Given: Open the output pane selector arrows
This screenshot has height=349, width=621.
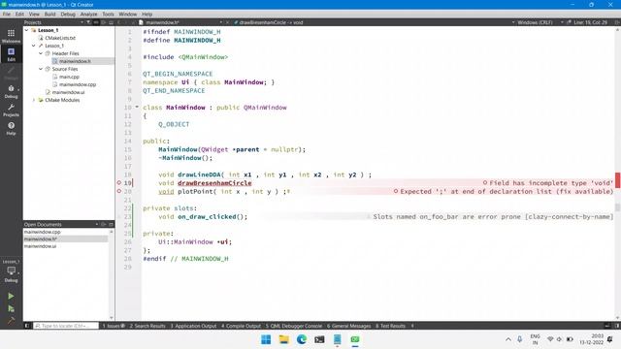Looking at the screenshot, I should (412, 326).
